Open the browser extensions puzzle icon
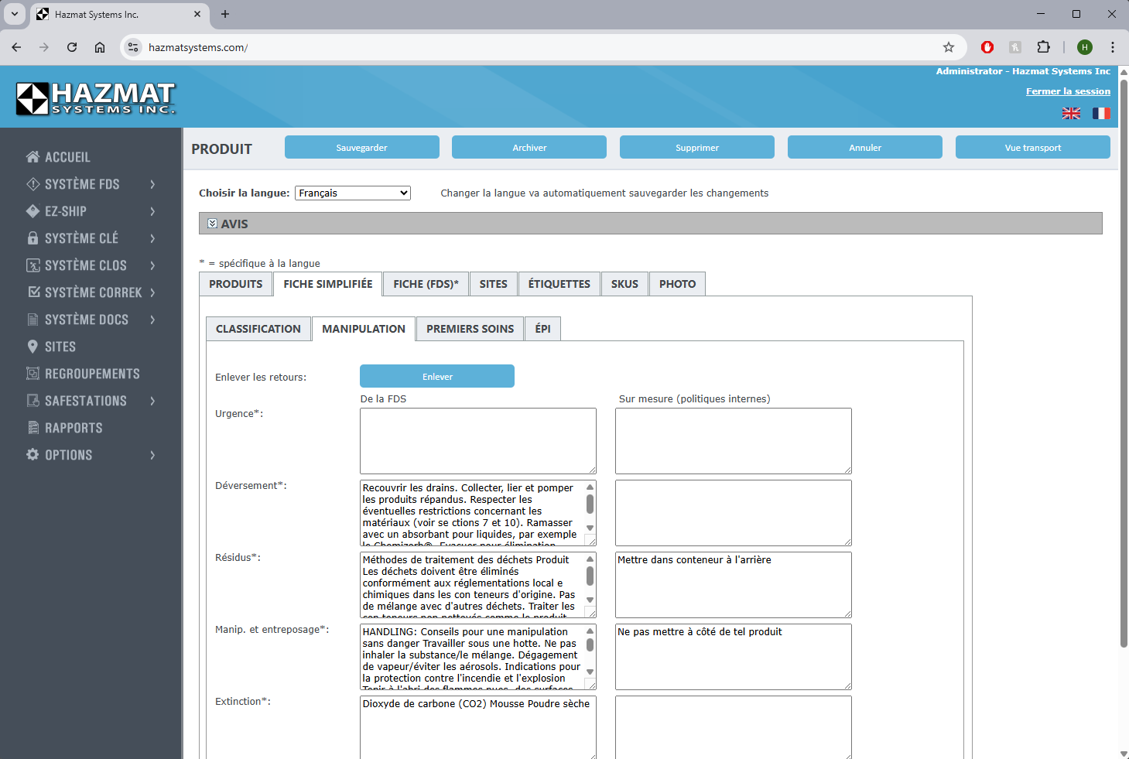Screen dimensions: 1129x759 pyautogui.click(x=1043, y=47)
